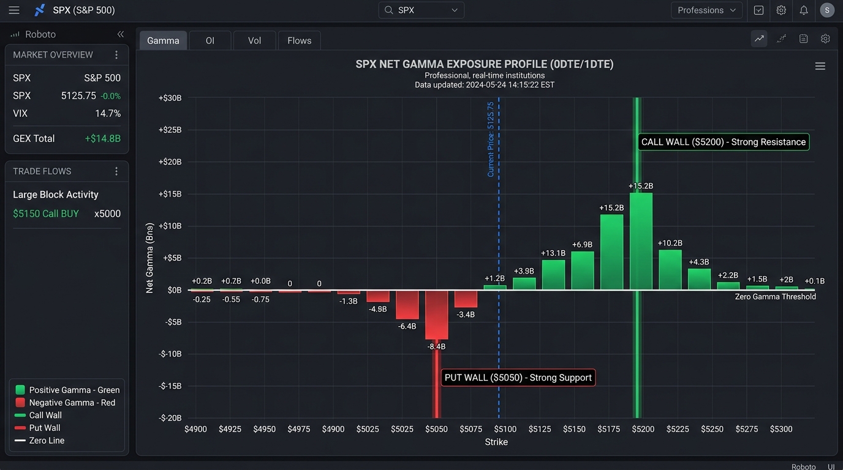Switch to the Vol tab
The image size is (843, 470).
254,40
